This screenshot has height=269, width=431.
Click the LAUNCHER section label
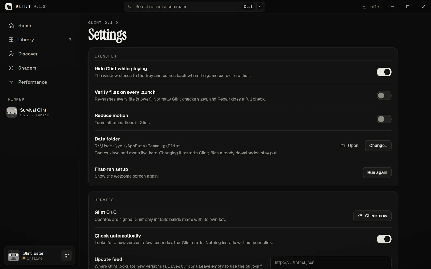pyautogui.click(x=105, y=56)
